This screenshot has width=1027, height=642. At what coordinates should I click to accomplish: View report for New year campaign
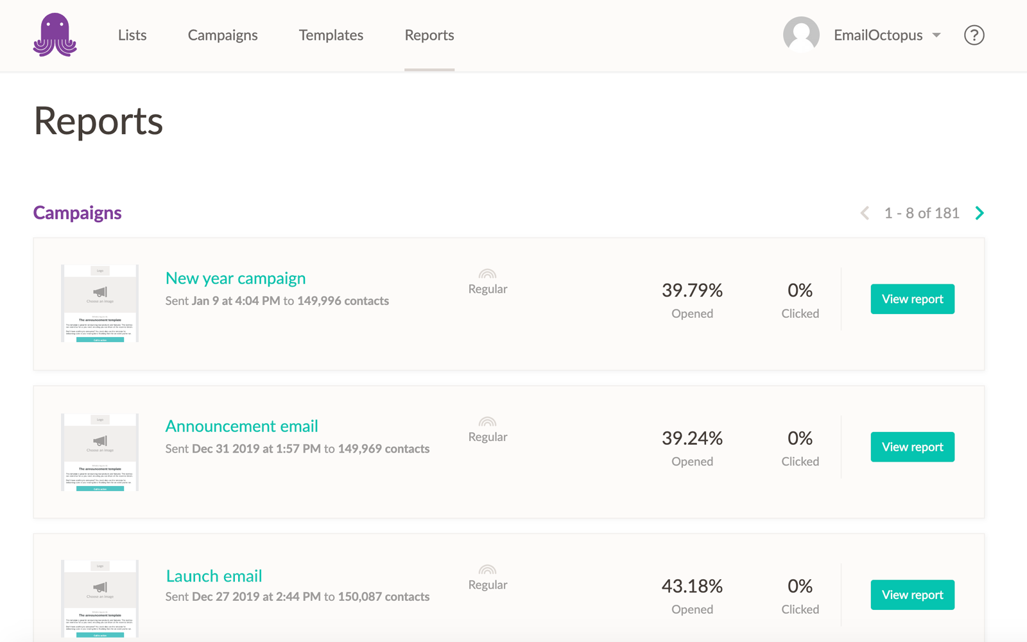912,299
